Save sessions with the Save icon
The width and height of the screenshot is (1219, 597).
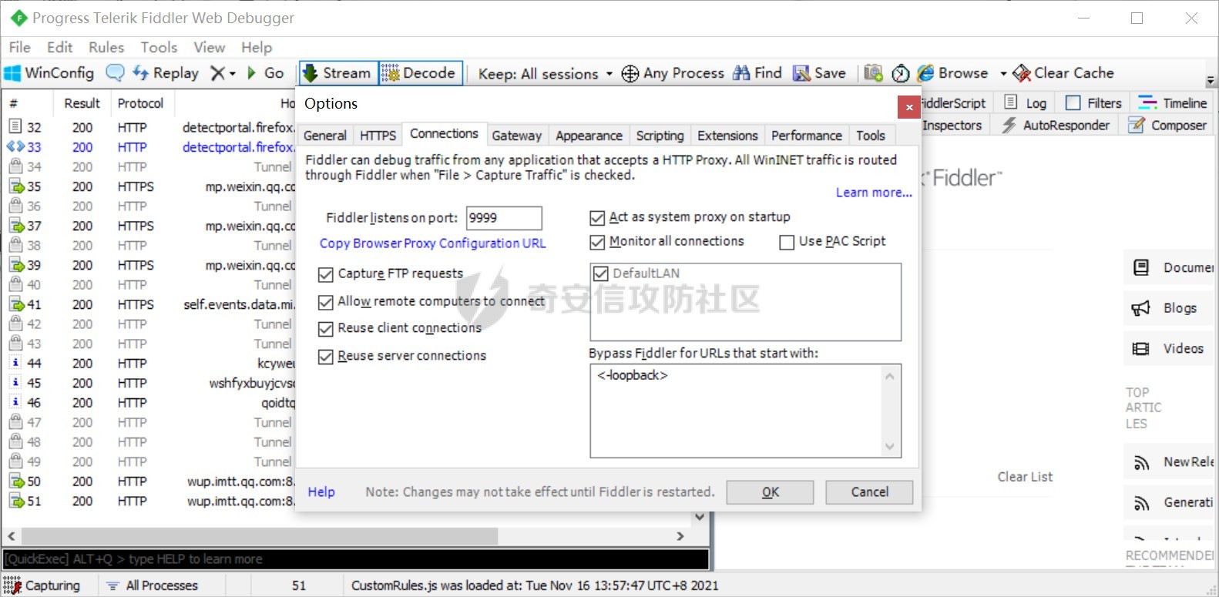pyautogui.click(x=820, y=73)
